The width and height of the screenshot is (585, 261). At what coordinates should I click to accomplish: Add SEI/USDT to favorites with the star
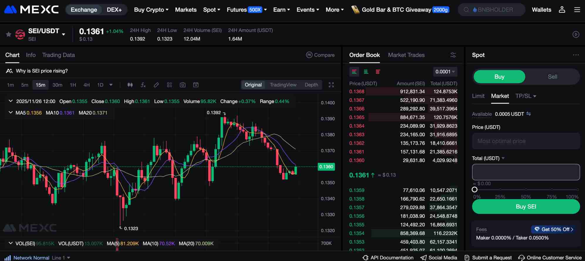click(x=9, y=35)
